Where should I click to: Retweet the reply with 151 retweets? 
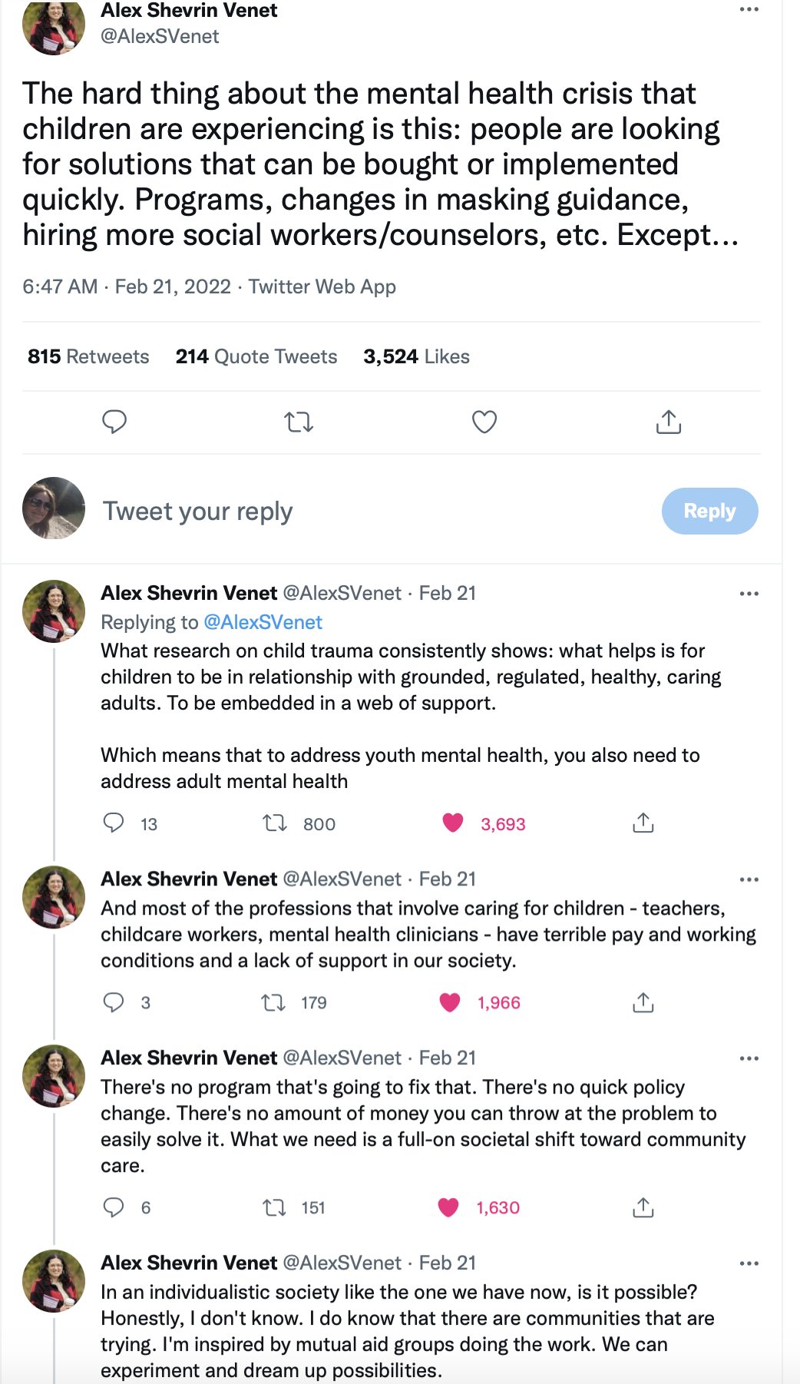pyautogui.click(x=275, y=1207)
